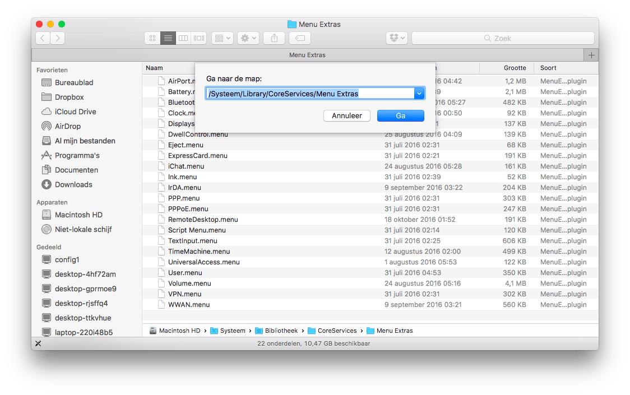Select the iChat.menu file
The height and width of the screenshot is (395, 630).
coord(186,166)
